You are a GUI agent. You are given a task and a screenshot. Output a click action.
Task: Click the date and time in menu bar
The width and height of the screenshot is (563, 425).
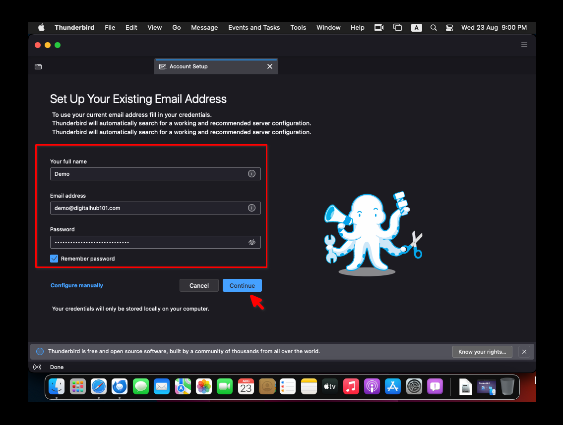(494, 28)
